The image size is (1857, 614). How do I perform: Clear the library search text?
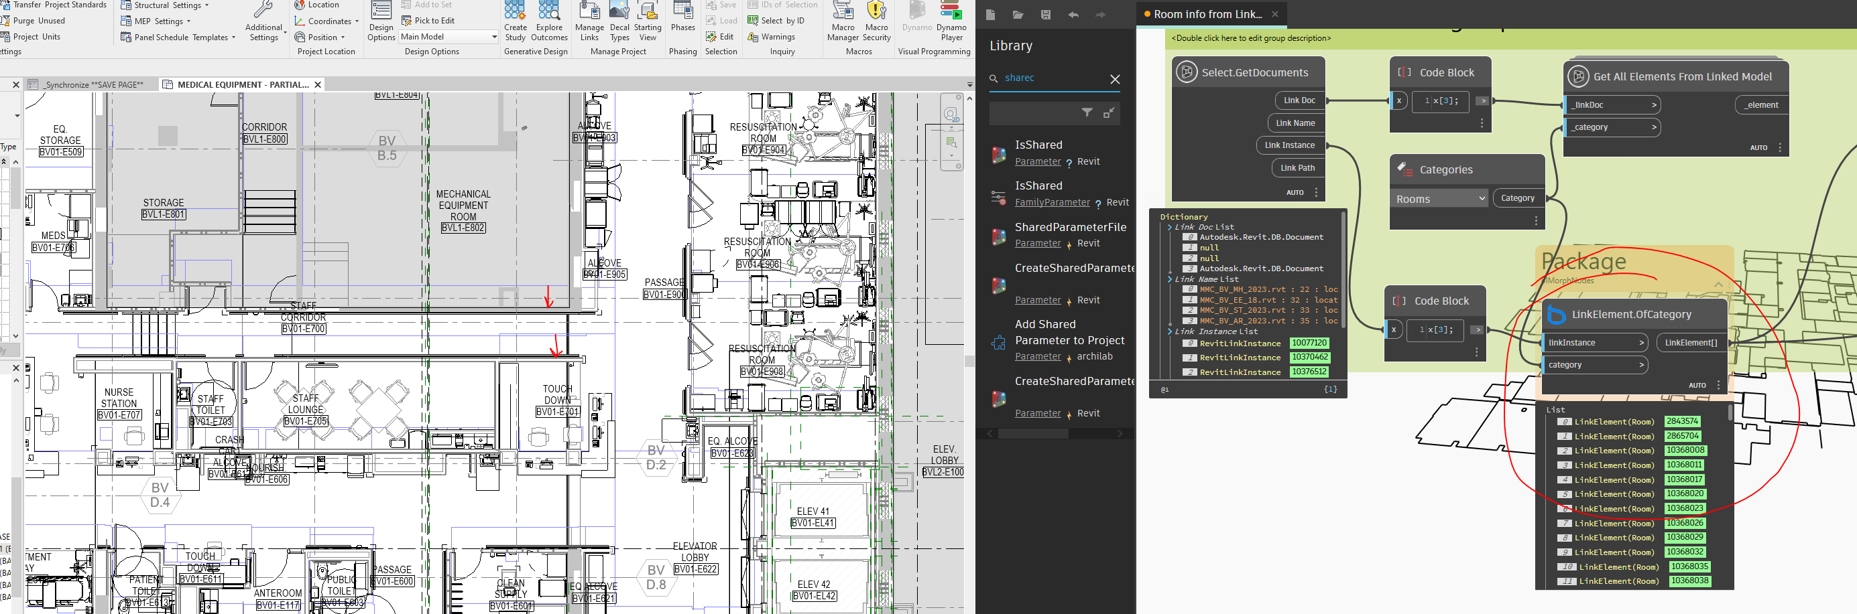tap(1114, 79)
